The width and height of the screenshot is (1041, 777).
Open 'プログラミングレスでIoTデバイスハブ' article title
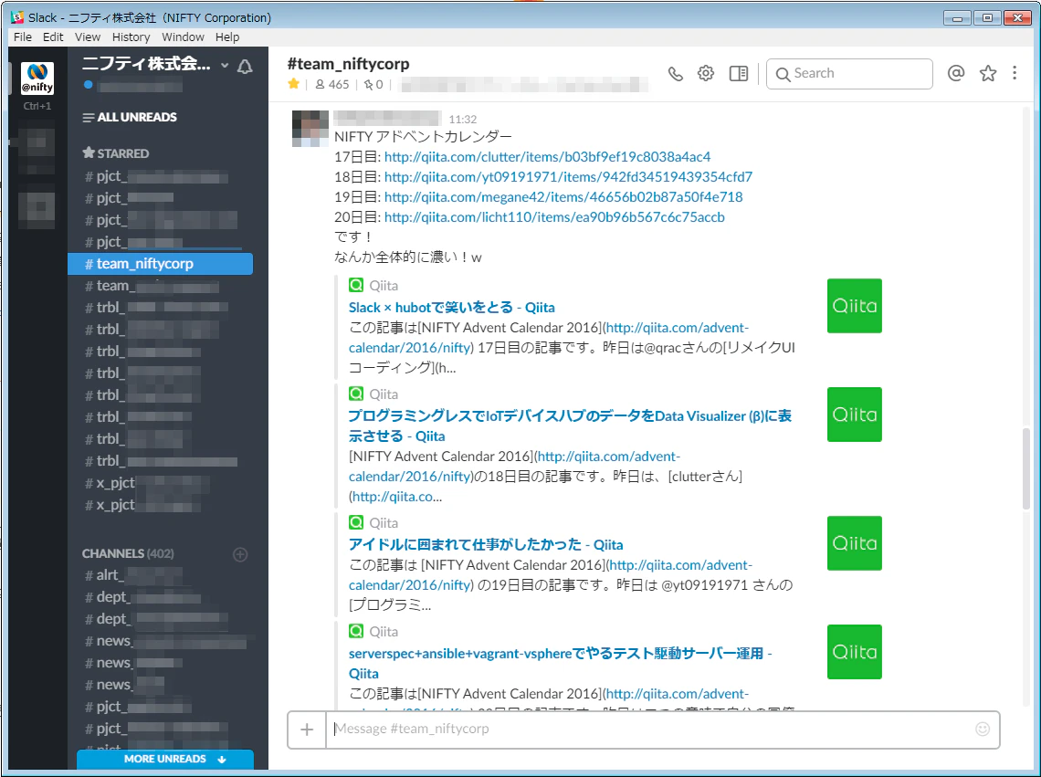click(570, 425)
